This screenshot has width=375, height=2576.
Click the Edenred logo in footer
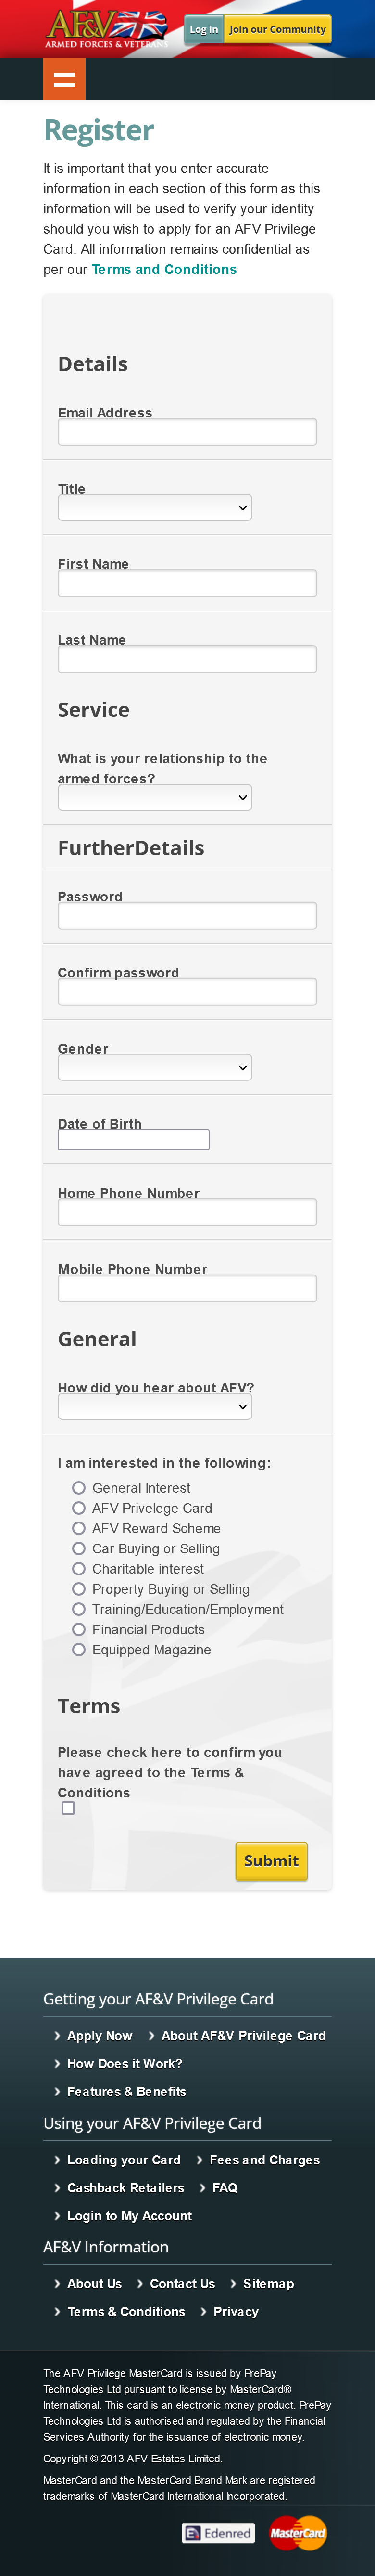(217, 2532)
